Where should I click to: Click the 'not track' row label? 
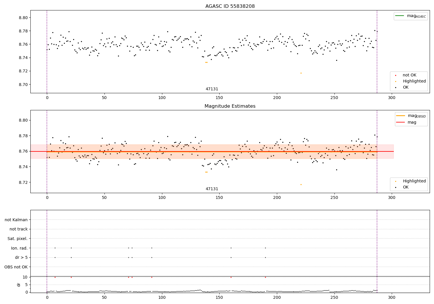19,229
